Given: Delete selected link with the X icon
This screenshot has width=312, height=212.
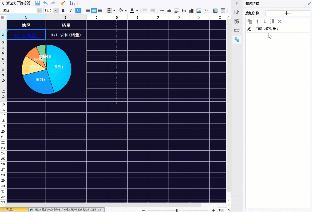Looking at the screenshot, I should click(x=280, y=21).
